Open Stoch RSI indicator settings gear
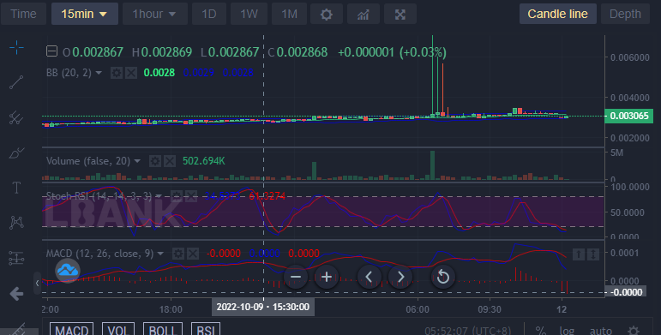Screen dimensions: 661x335 [177, 196]
